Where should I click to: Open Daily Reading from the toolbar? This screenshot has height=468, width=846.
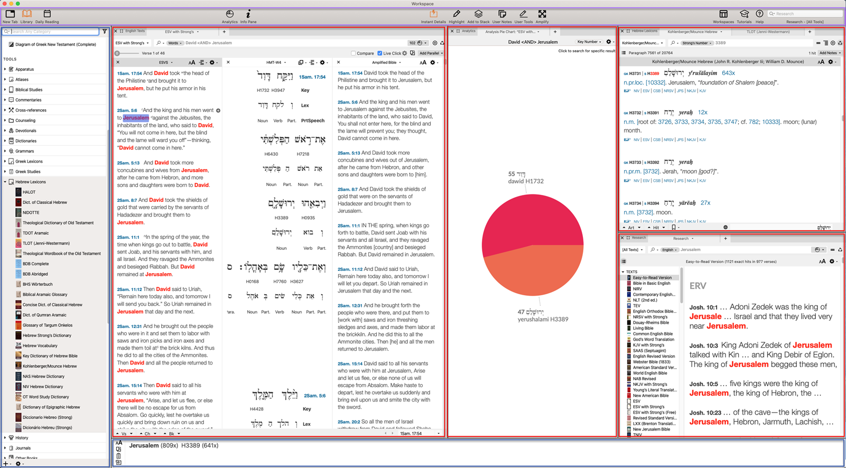tap(47, 16)
